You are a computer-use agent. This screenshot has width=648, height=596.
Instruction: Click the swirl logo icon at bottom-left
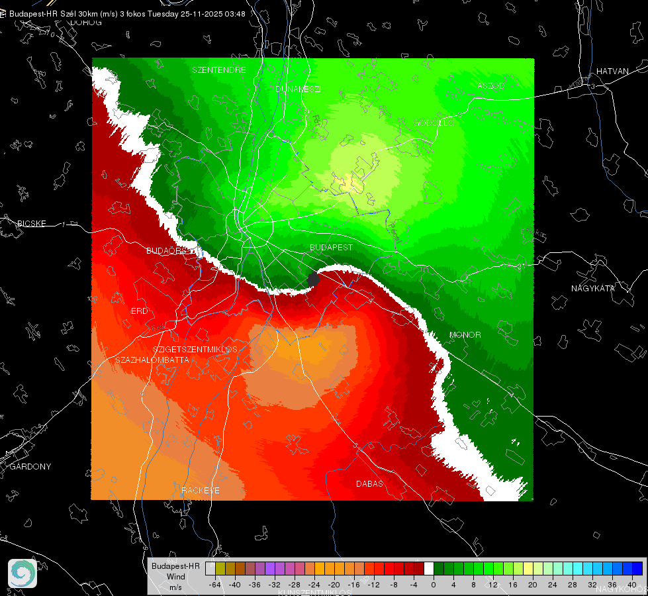23,573
